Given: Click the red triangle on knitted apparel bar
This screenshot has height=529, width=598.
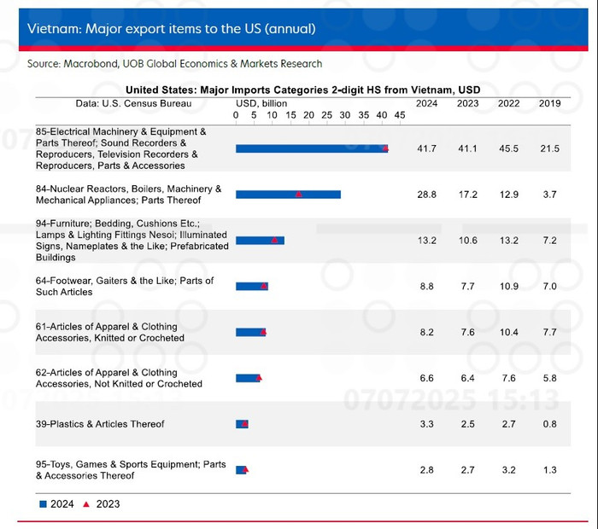Looking at the screenshot, I should point(263,332).
